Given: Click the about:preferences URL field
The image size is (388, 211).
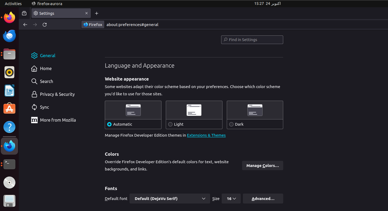Looking at the screenshot, I should [x=132, y=24].
